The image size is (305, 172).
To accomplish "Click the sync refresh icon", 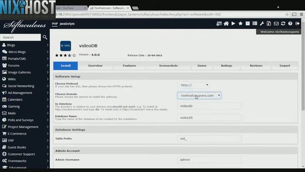I will point(283,23).
